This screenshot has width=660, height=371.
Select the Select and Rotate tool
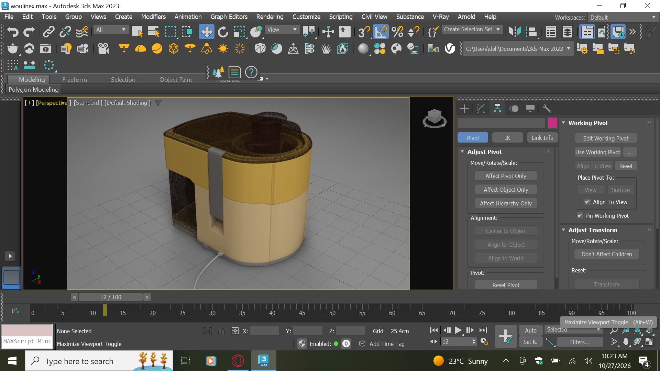pos(223,32)
